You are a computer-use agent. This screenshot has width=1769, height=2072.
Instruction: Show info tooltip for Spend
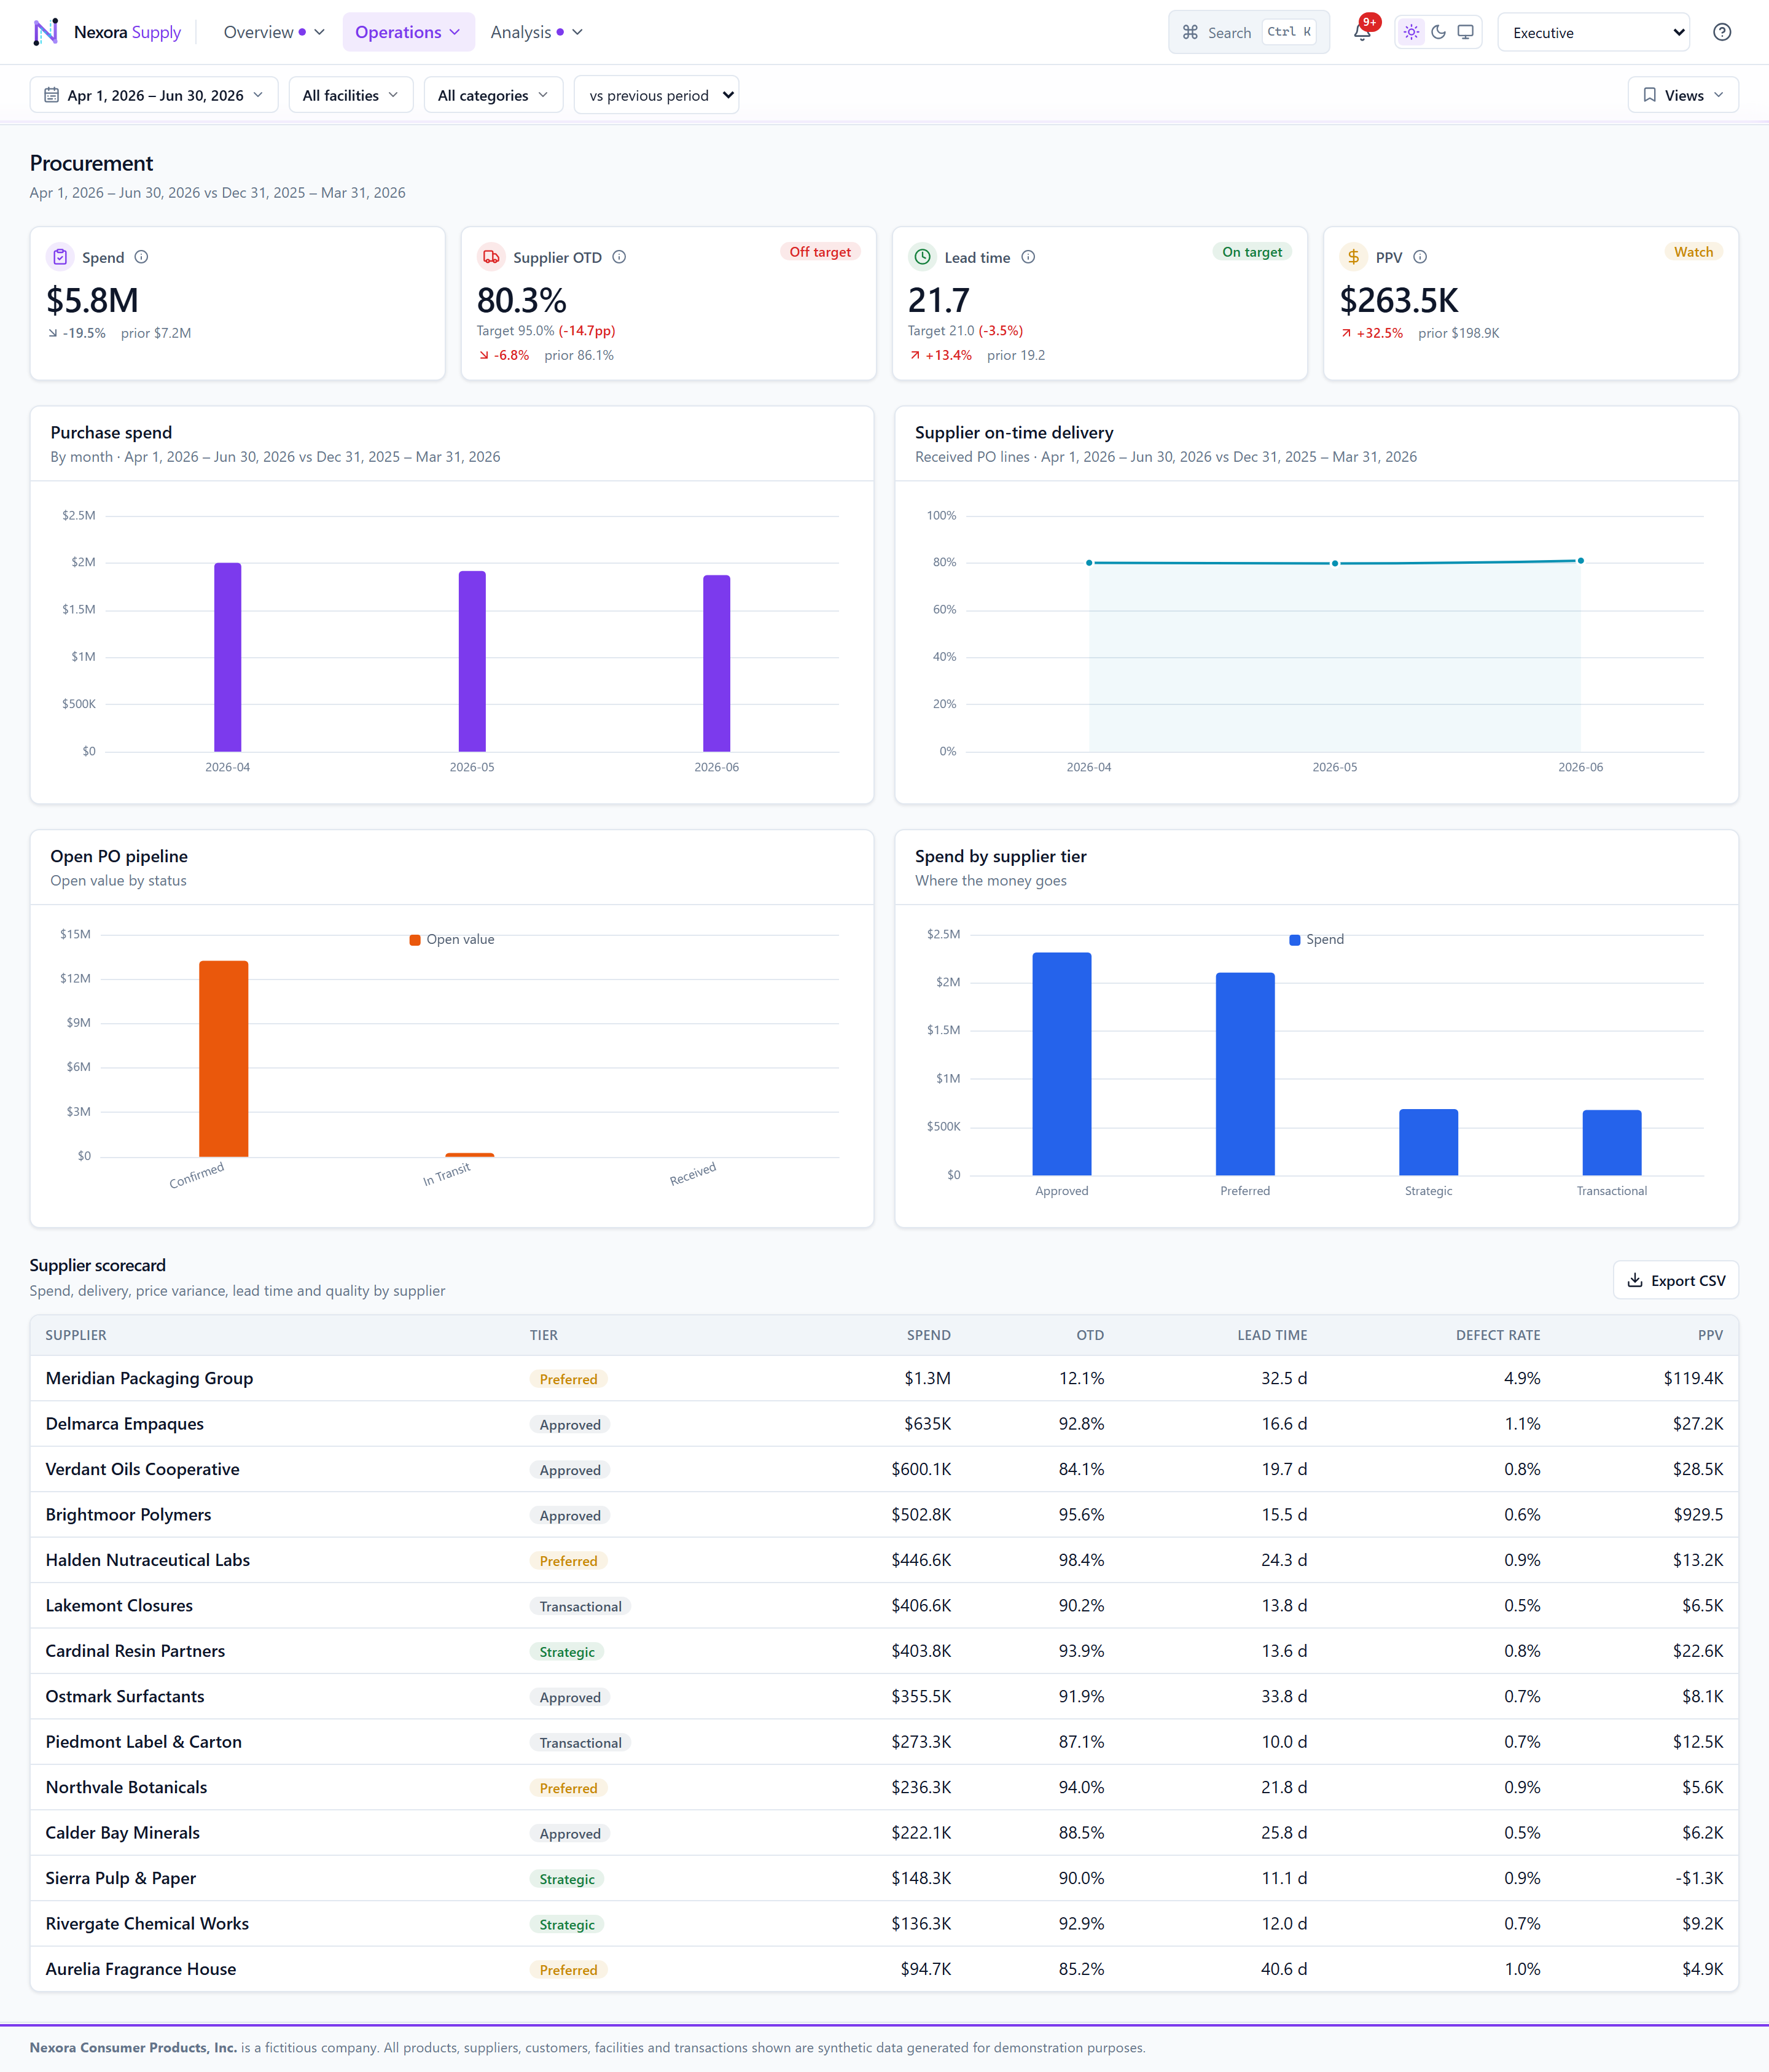(x=141, y=257)
